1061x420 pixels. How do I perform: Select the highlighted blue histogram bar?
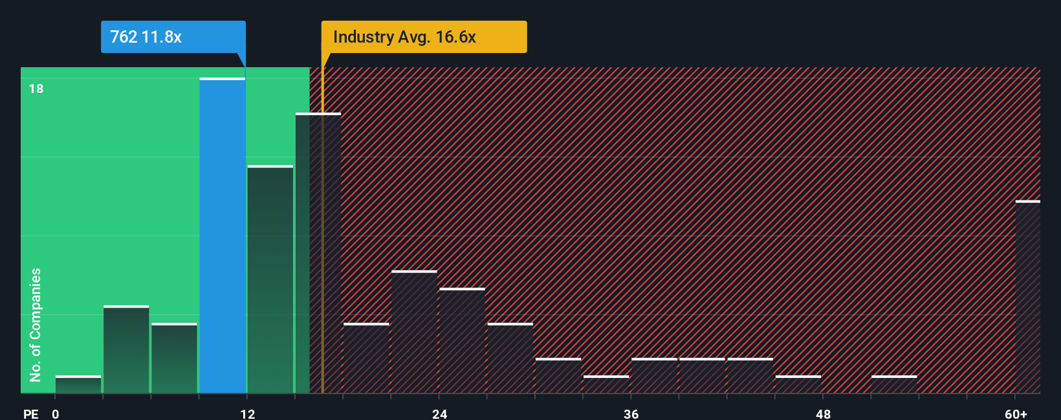click(223, 236)
